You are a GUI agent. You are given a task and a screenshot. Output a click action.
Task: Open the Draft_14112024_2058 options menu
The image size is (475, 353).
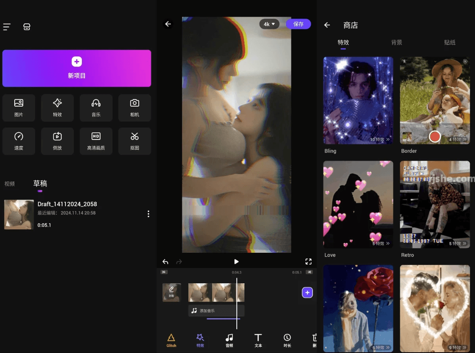pyautogui.click(x=148, y=214)
